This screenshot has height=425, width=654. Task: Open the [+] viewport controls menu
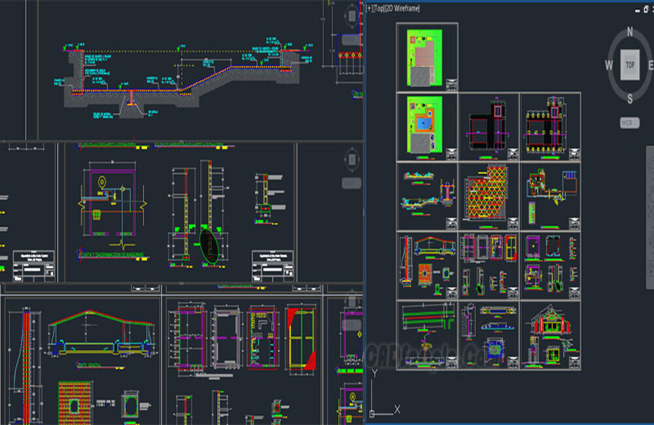tap(370, 8)
